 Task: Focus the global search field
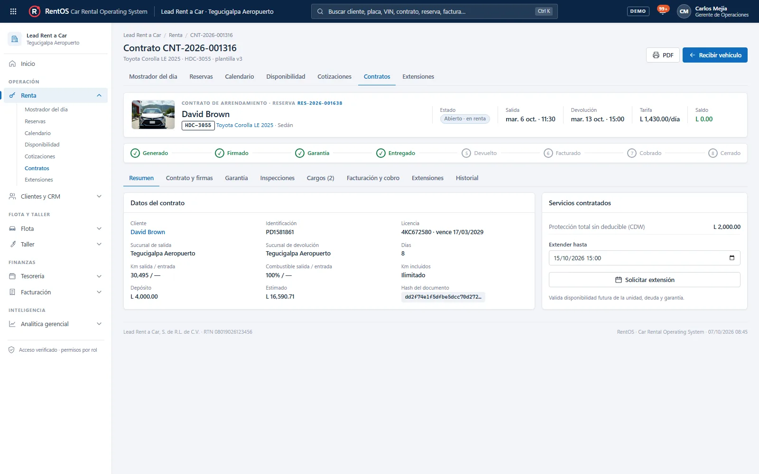coord(434,11)
